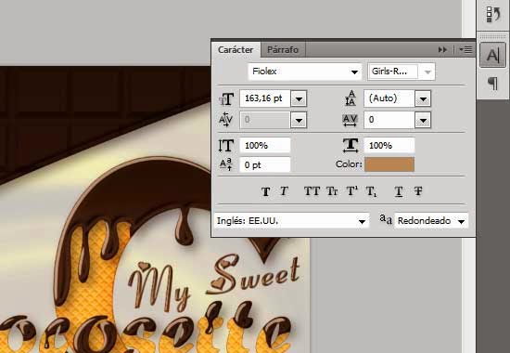Click the vertical scale 100% field

click(x=265, y=145)
